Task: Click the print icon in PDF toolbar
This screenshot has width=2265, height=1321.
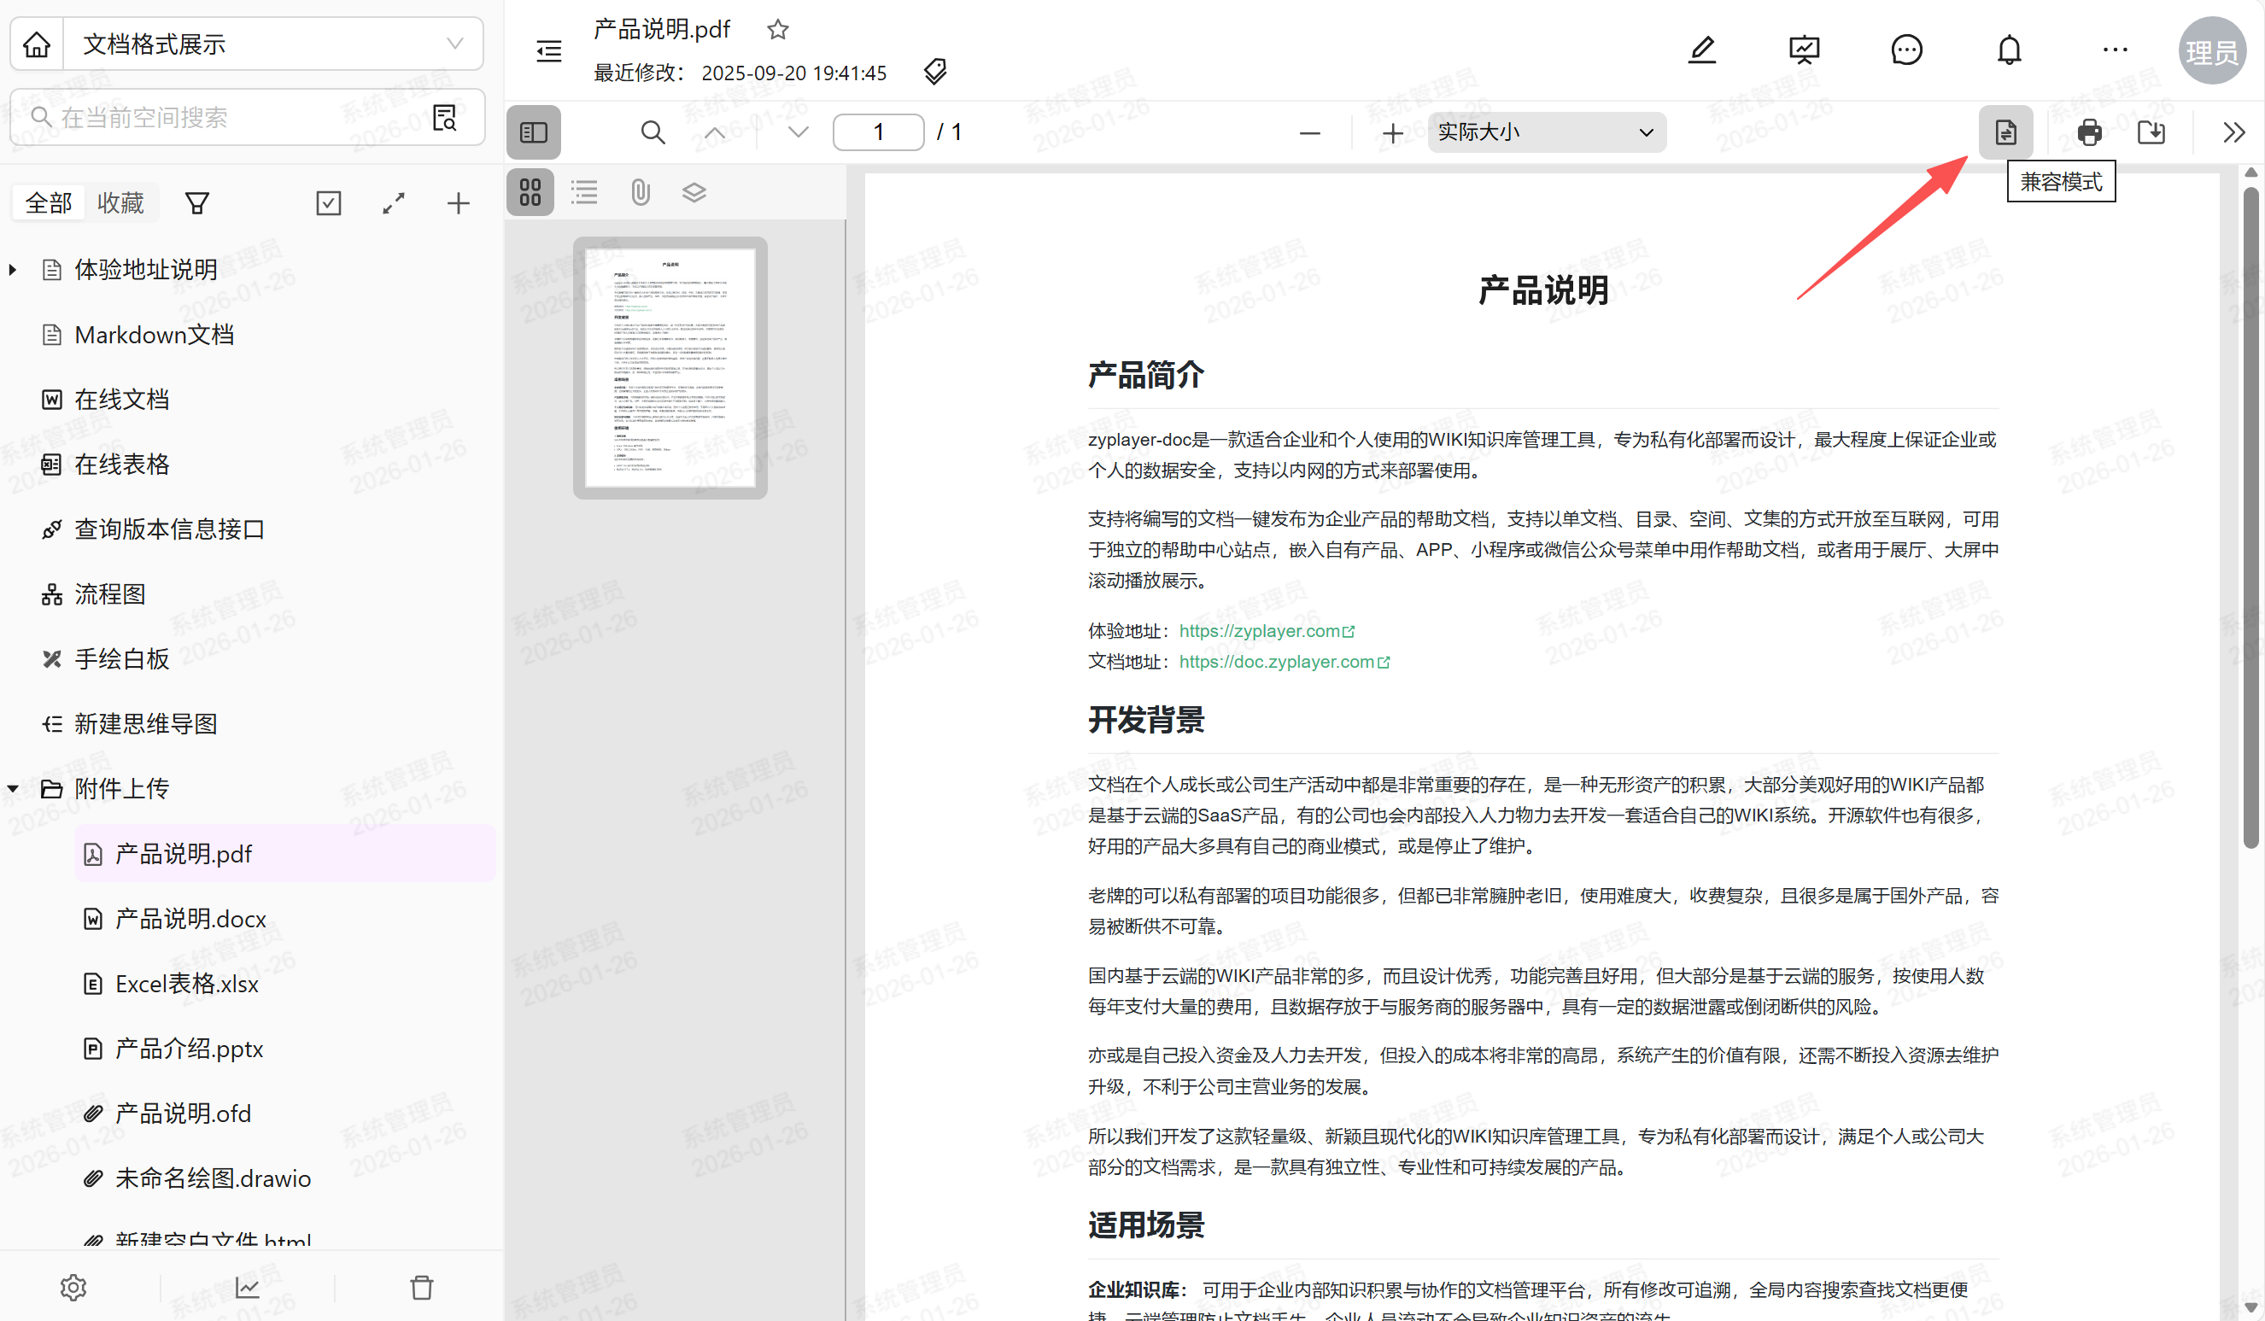Action: click(2089, 133)
